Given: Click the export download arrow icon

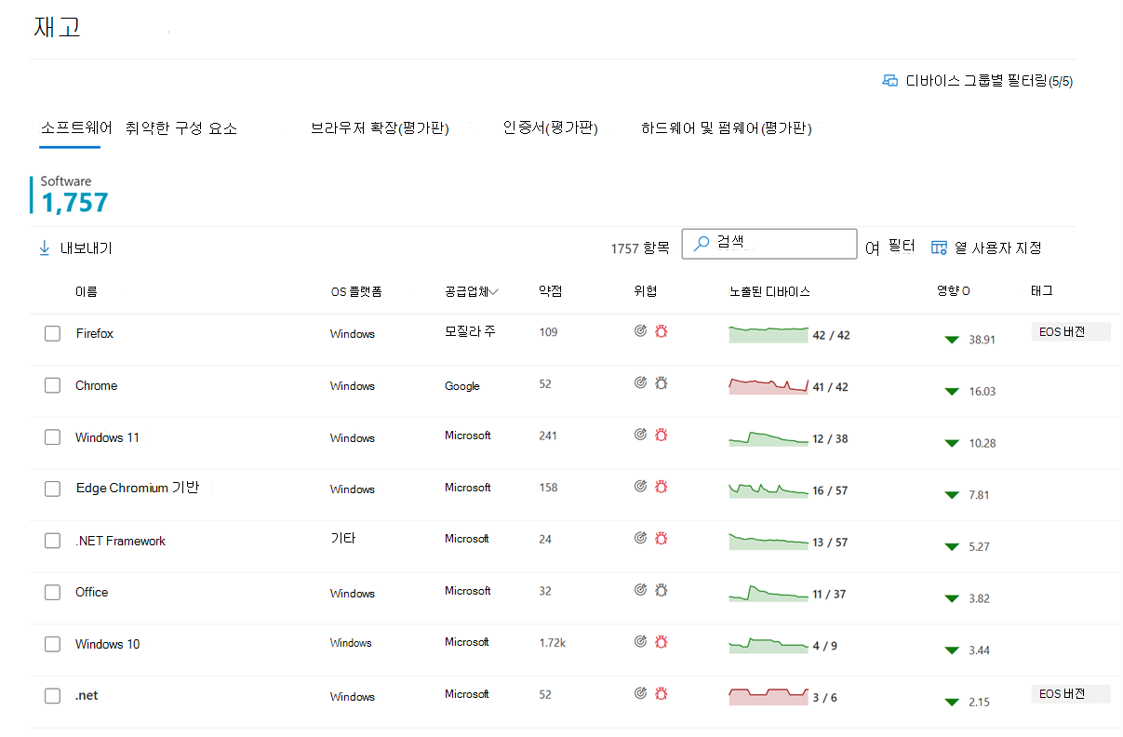Looking at the screenshot, I should click(44, 248).
